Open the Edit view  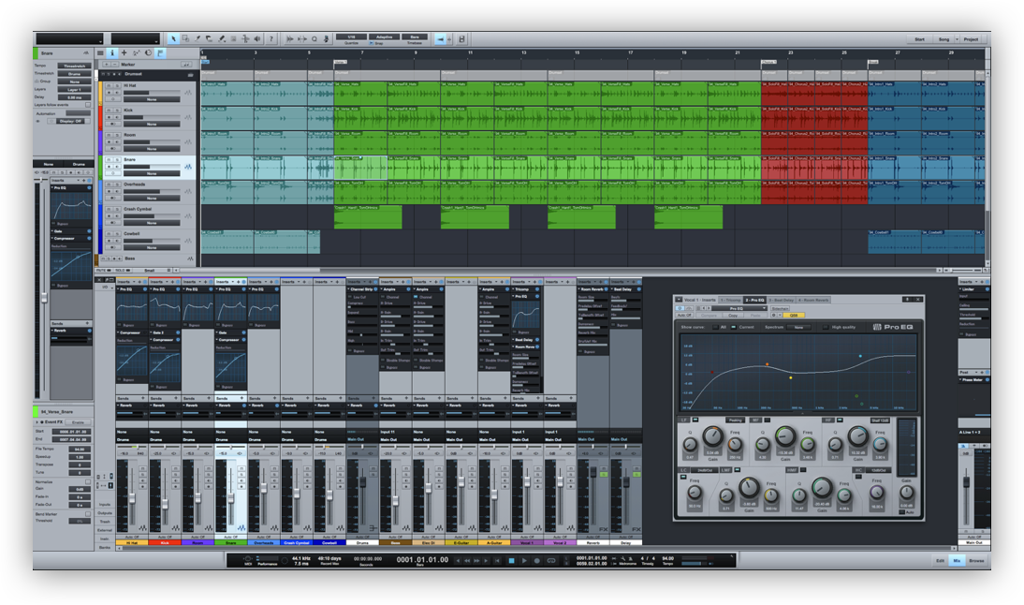[941, 561]
